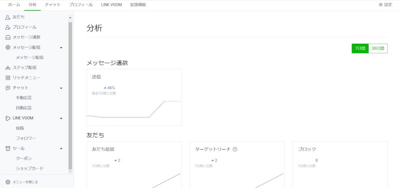Open the Home tab
399x188 pixels.
coord(14,5)
